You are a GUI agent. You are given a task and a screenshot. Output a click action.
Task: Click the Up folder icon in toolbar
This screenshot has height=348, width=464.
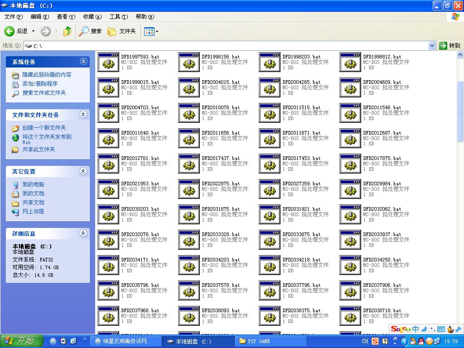(x=67, y=31)
